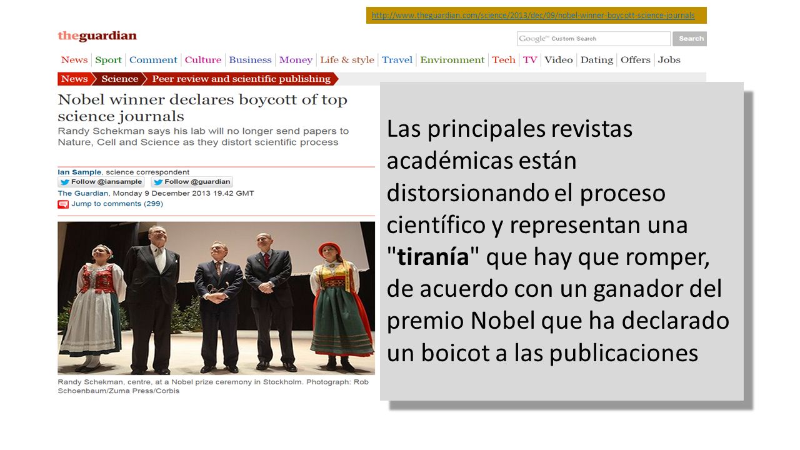Click the News breadcrumb

coord(74,79)
